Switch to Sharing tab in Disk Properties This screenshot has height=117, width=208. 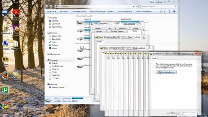point(135,29)
